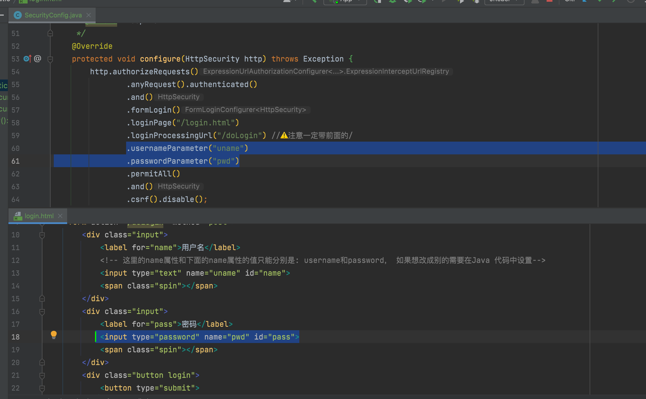Click the login.html file type icon
Viewport: 646px width, 399px height.
coord(18,216)
